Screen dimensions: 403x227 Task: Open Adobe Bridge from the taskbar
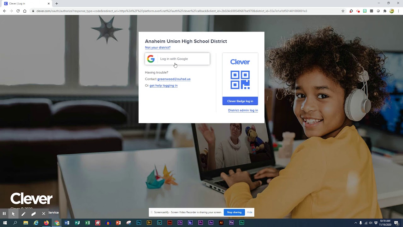149,223
